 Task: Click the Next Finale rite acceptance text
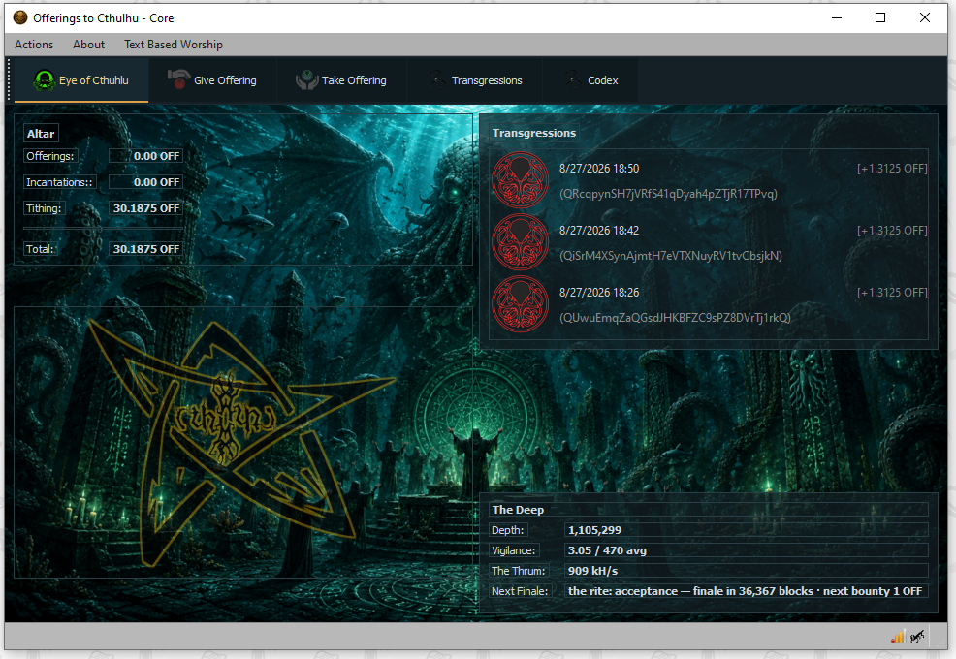(747, 591)
